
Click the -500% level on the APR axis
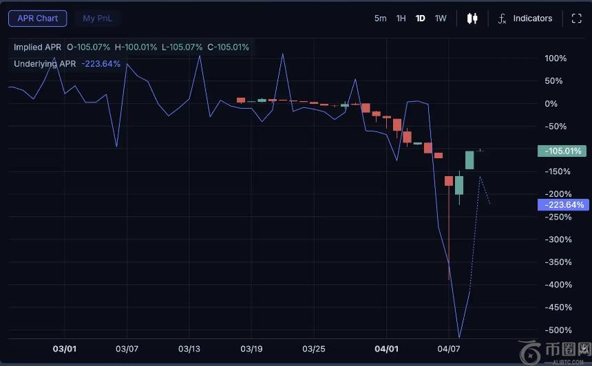(x=558, y=330)
